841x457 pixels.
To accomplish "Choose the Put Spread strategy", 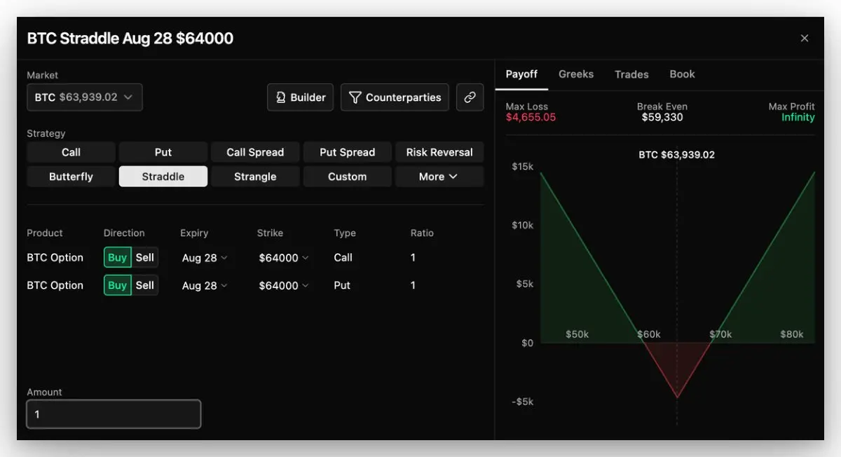I will click(348, 152).
